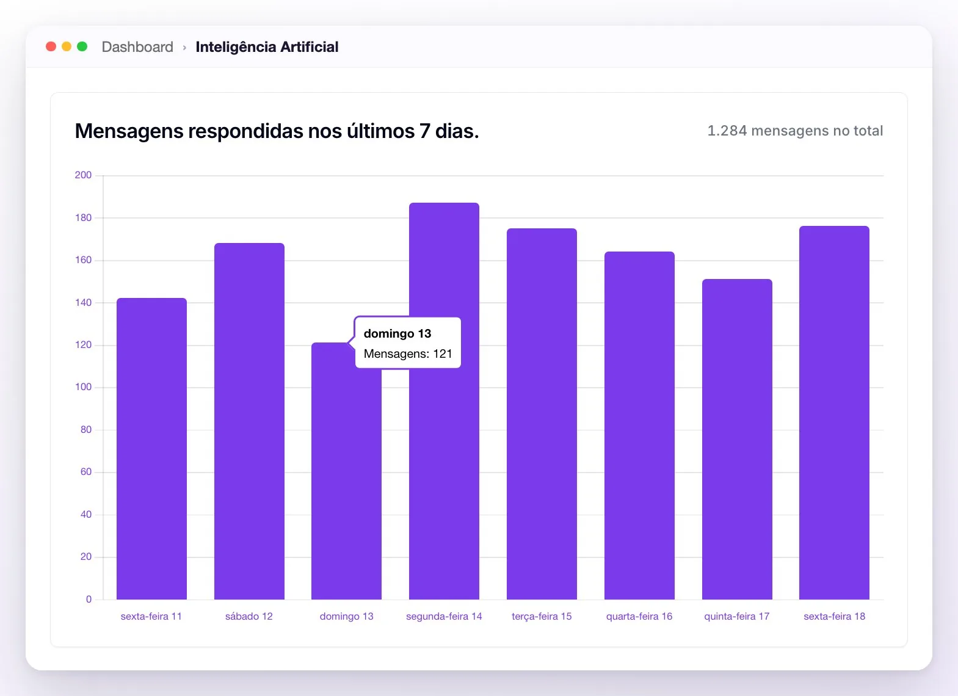Click the yellow minimize window dot
Screen dimensions: 958x696
click(x=67, y=46)
